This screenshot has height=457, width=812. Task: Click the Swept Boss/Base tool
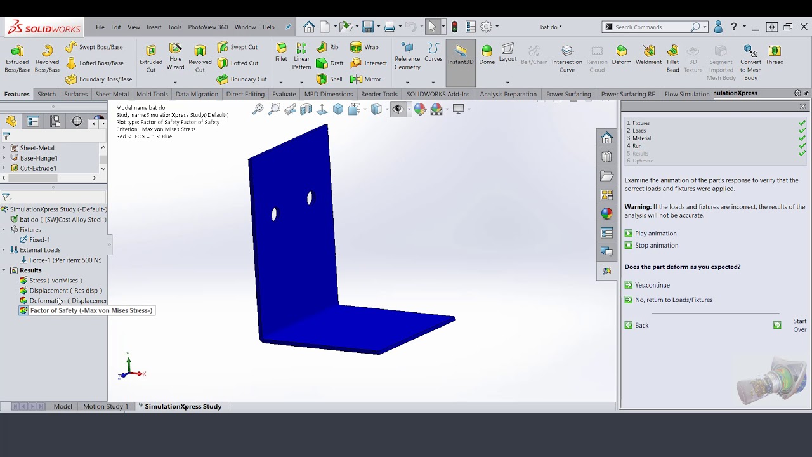pos(94,47)
